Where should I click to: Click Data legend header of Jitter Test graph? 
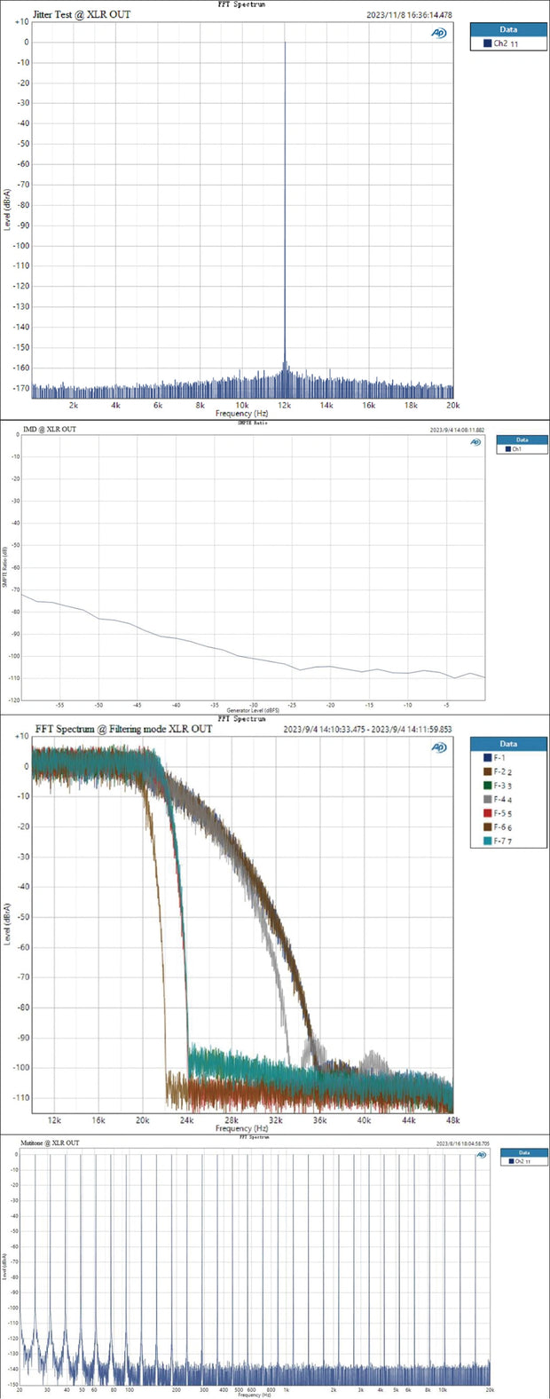tap(508, 29)
